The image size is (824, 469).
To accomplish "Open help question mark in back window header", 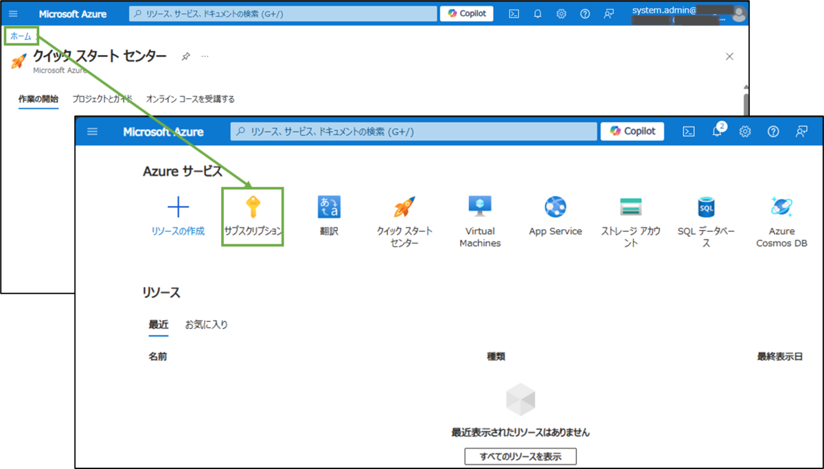I will click(585, 14).
